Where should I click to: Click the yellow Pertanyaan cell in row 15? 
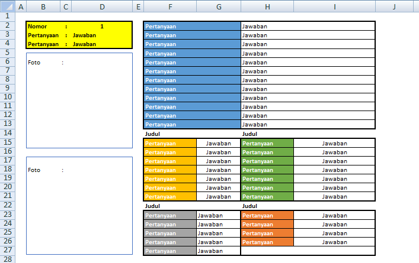(x=170, y=144)
